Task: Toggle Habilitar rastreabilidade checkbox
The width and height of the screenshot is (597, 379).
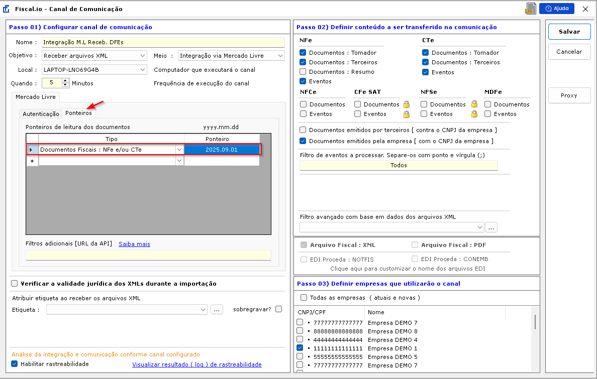Action: click(x=14, y=364)
